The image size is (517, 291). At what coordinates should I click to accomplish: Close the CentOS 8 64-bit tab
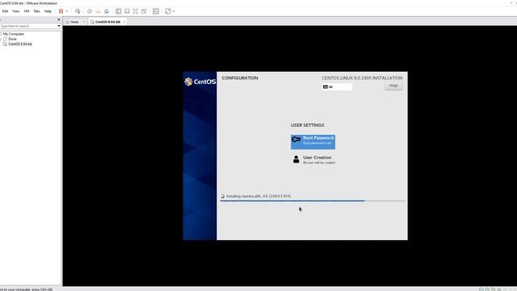point(124,22)
